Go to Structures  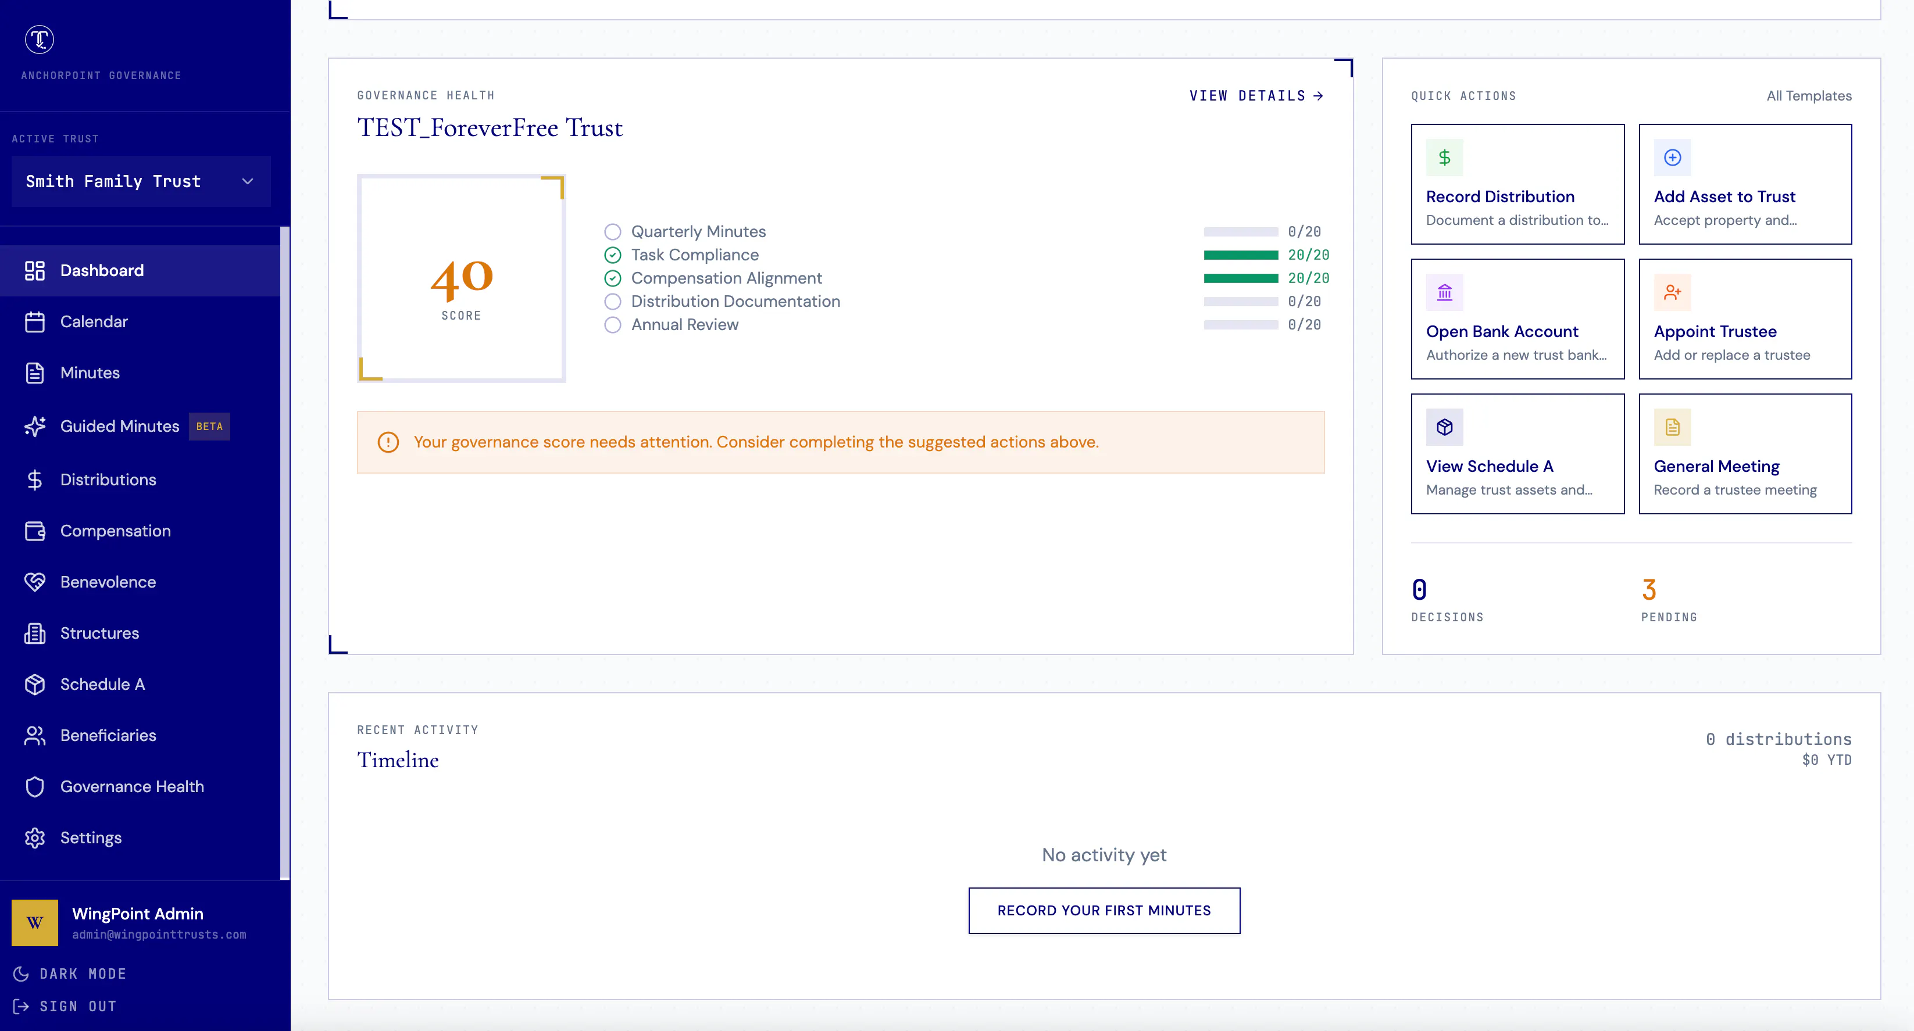[x=140, y=633]
